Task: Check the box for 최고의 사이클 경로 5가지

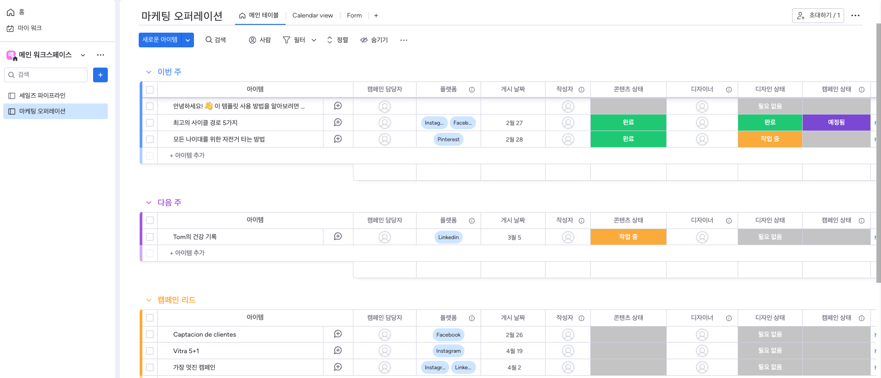Action: click(x=150, y=123)
